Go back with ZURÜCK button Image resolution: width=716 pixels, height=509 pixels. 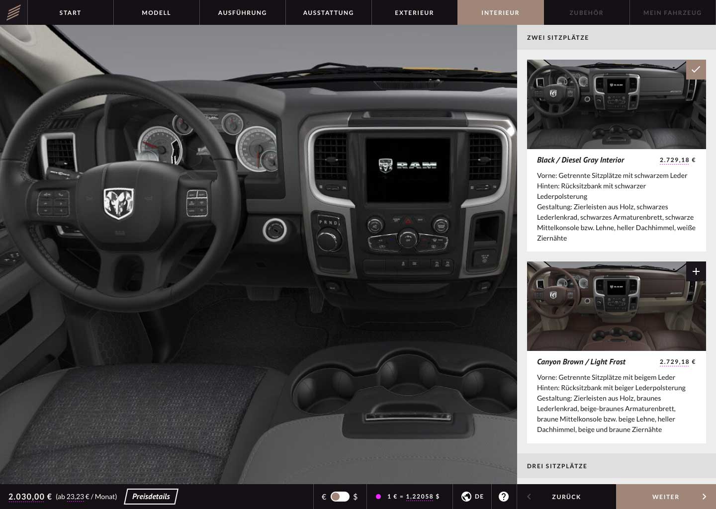tap(566, 497)
